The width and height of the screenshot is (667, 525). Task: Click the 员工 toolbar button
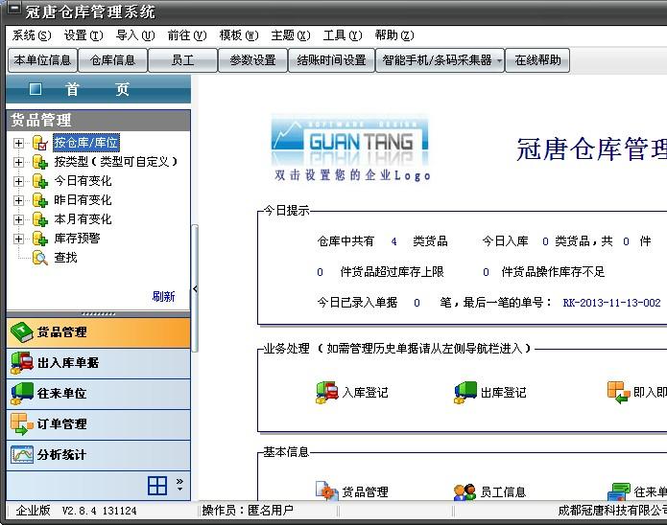click(x=183, y=60)
